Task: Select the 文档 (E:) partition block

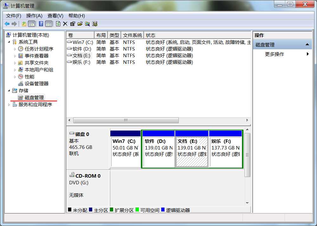Action: click(x=192, y=149)
